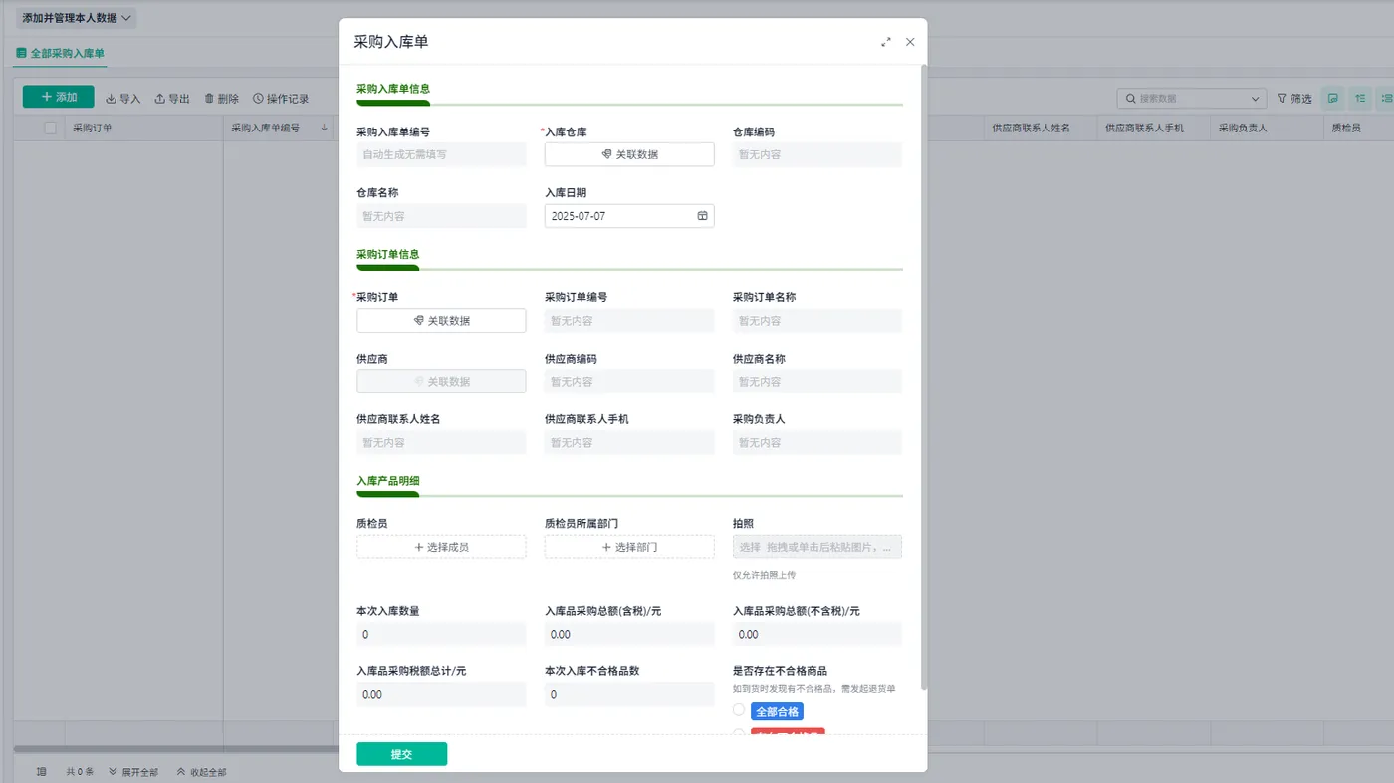Click 入库品采购总额(含税)/元 field

tap(629, 634)
